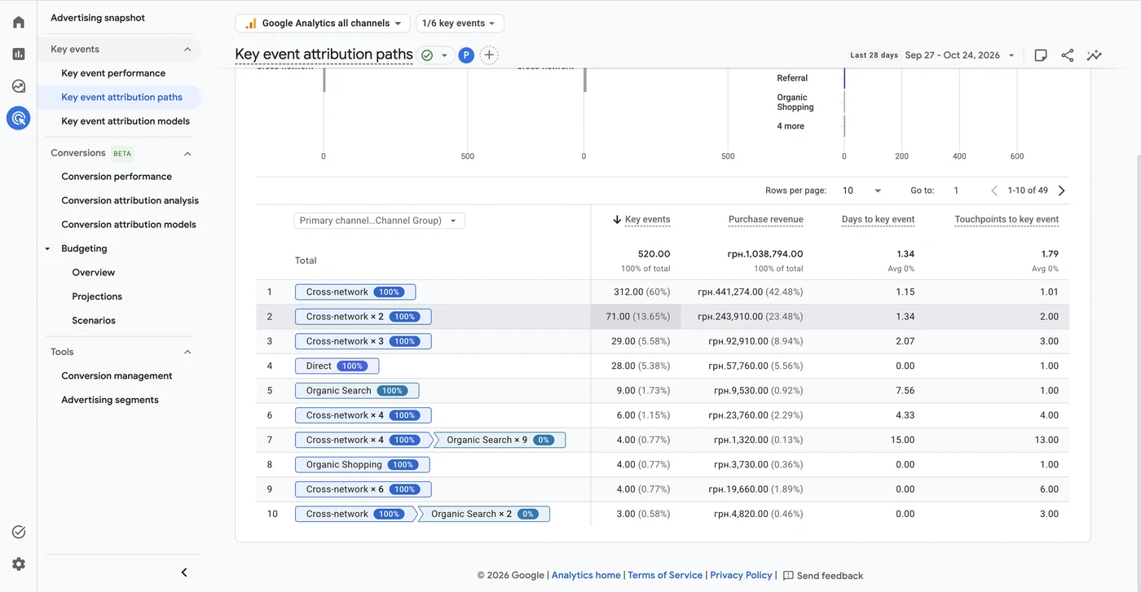Collapse the Tools section

pos(187,352)
